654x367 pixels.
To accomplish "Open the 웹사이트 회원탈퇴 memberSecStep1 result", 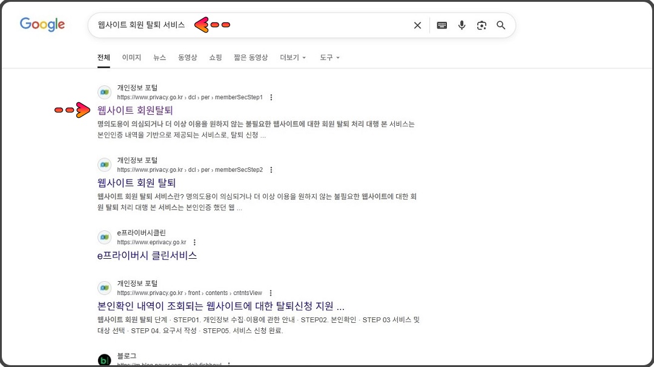I will point(134,111).
